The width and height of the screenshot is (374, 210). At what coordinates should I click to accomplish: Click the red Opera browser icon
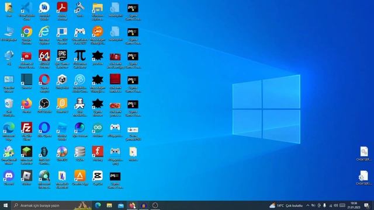(44, 83)
